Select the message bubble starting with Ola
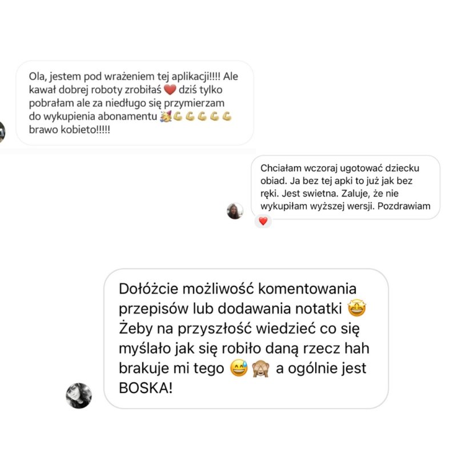457x457 pixels. pyautogui.click(x=135, y=103)
